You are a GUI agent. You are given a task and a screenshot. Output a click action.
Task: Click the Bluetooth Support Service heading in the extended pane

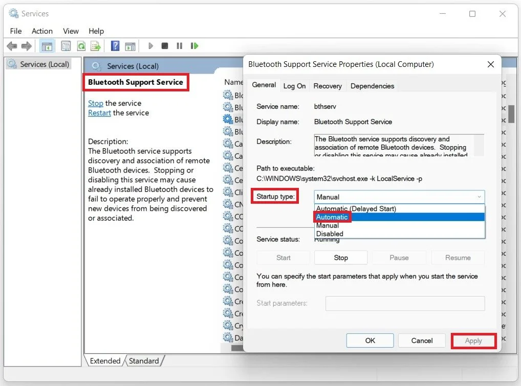pos(136,82)
